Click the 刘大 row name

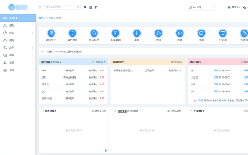pos(44,91)
